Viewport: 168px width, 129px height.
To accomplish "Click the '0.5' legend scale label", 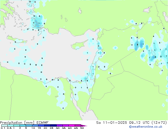I will point(9,128).
